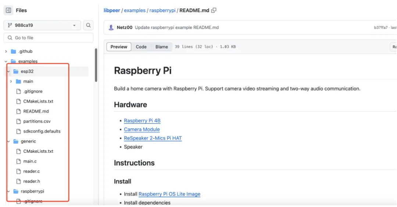Click the sdkconfig.defaults file icon

point(18,131)
